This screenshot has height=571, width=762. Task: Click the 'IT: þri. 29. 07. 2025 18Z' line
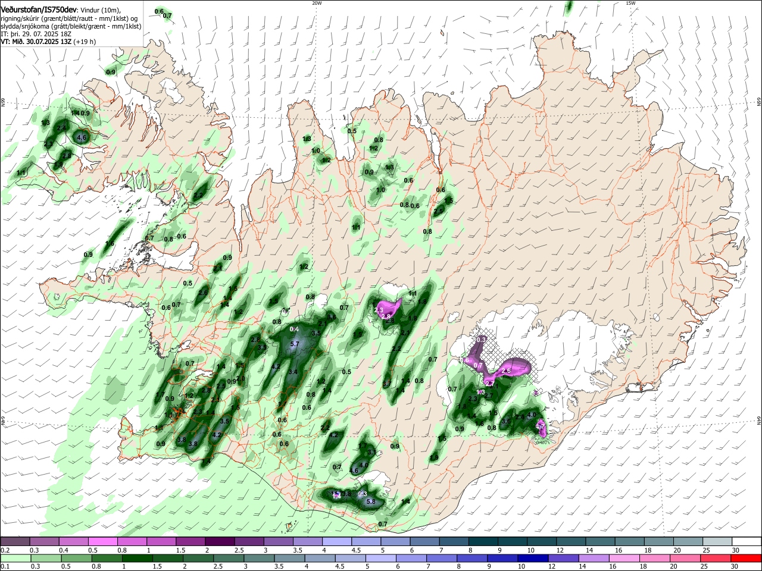[36, 34]
